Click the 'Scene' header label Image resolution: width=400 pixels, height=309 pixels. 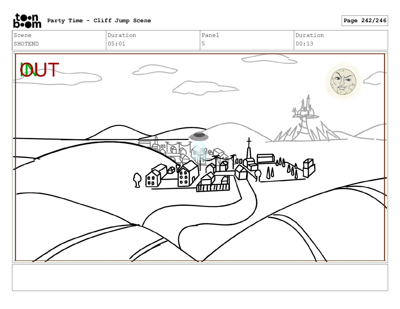point(23,35)
